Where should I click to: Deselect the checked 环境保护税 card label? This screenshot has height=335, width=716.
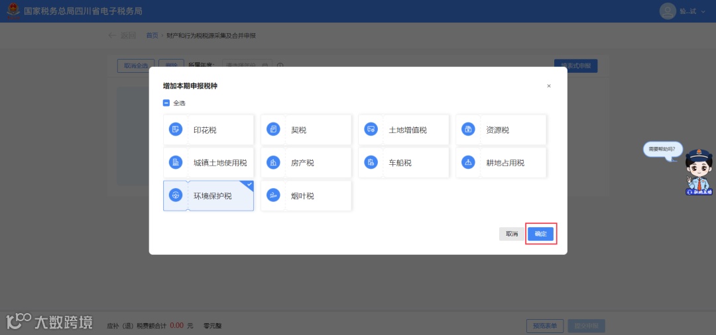tap(213, 196)
